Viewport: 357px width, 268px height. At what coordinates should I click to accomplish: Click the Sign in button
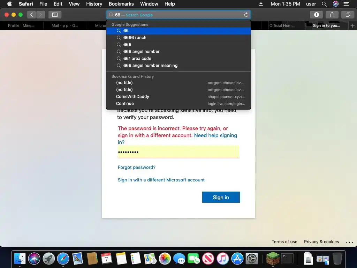click(221, 197)
